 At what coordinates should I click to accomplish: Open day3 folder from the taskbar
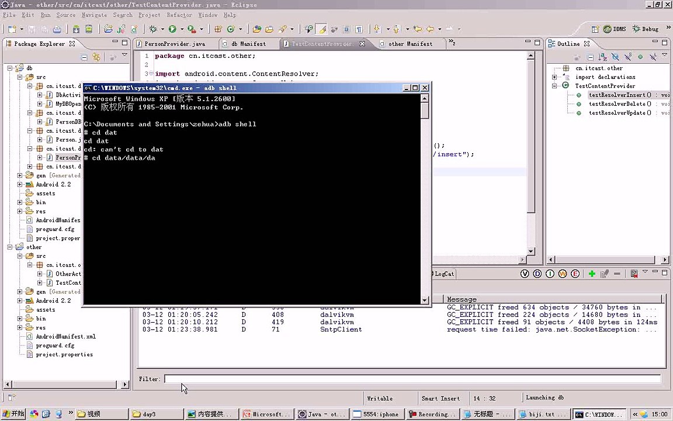(x=157, y=414)
